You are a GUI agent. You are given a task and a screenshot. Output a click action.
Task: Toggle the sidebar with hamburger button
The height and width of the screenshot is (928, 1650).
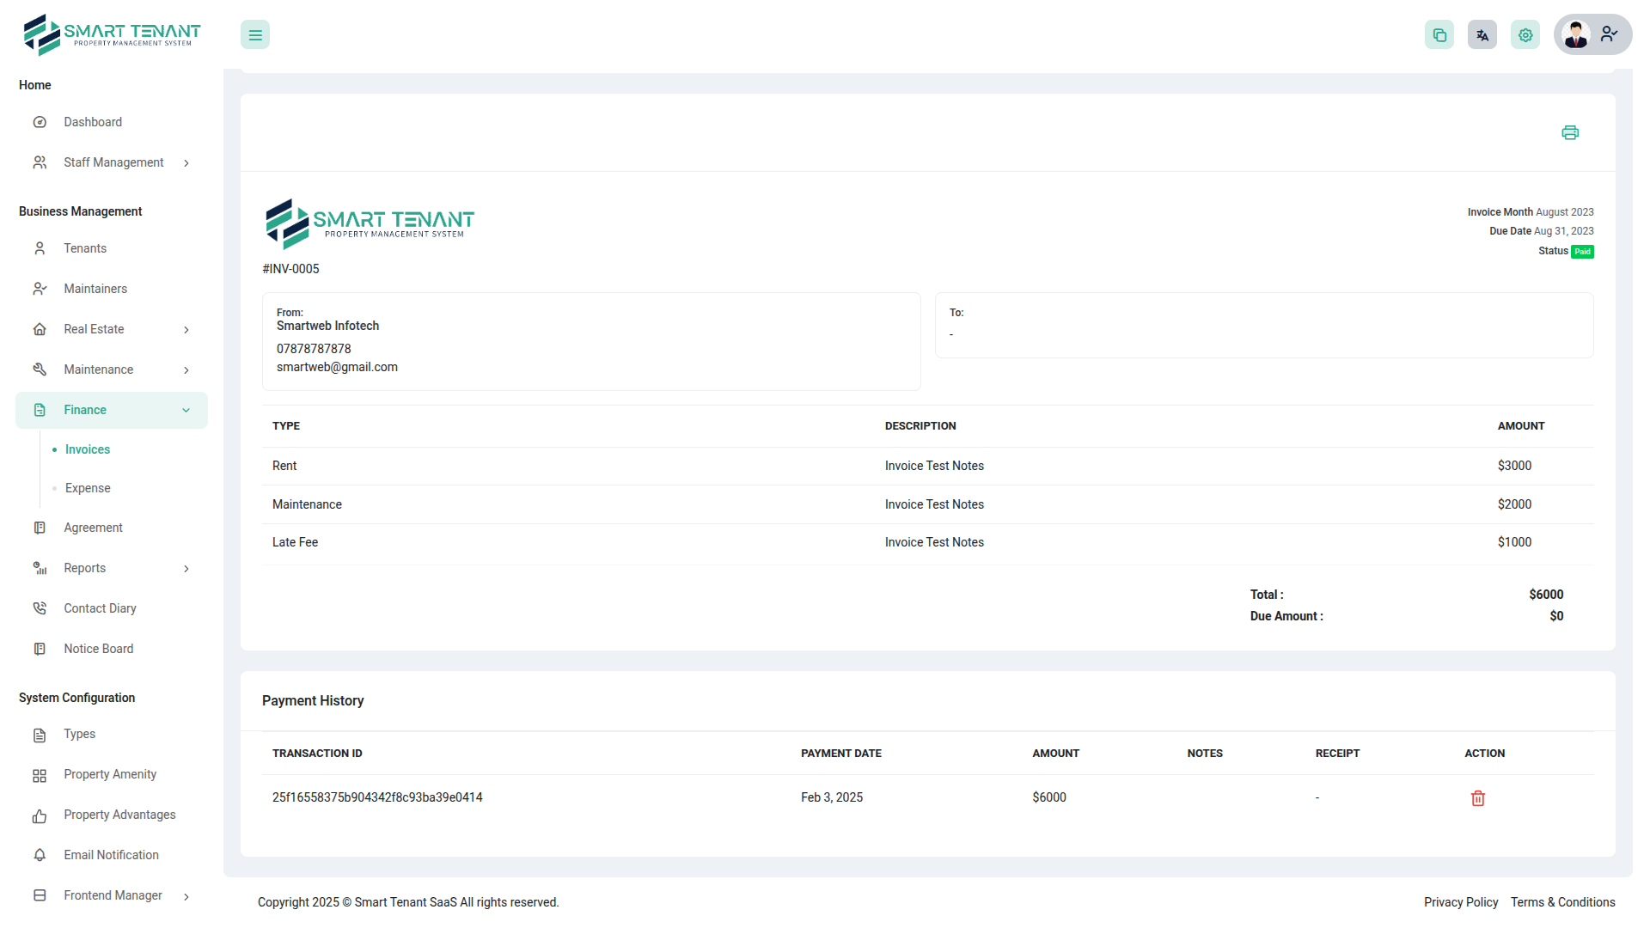(x=254, y=34)
